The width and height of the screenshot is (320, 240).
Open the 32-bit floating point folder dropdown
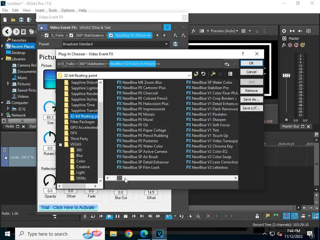coord(189,76)
